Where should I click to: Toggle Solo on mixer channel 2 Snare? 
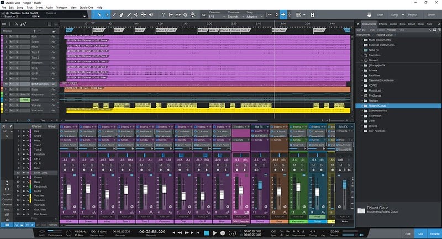pos(92,165)
